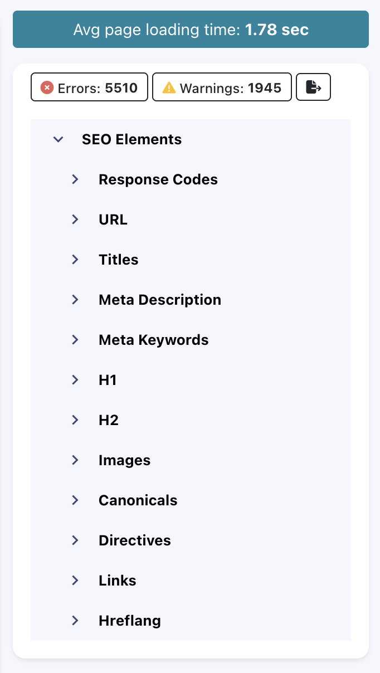Viewport: 380px width, 673px height.
Task: Expand the Response Codes chevron
Action: click(75, 179)
